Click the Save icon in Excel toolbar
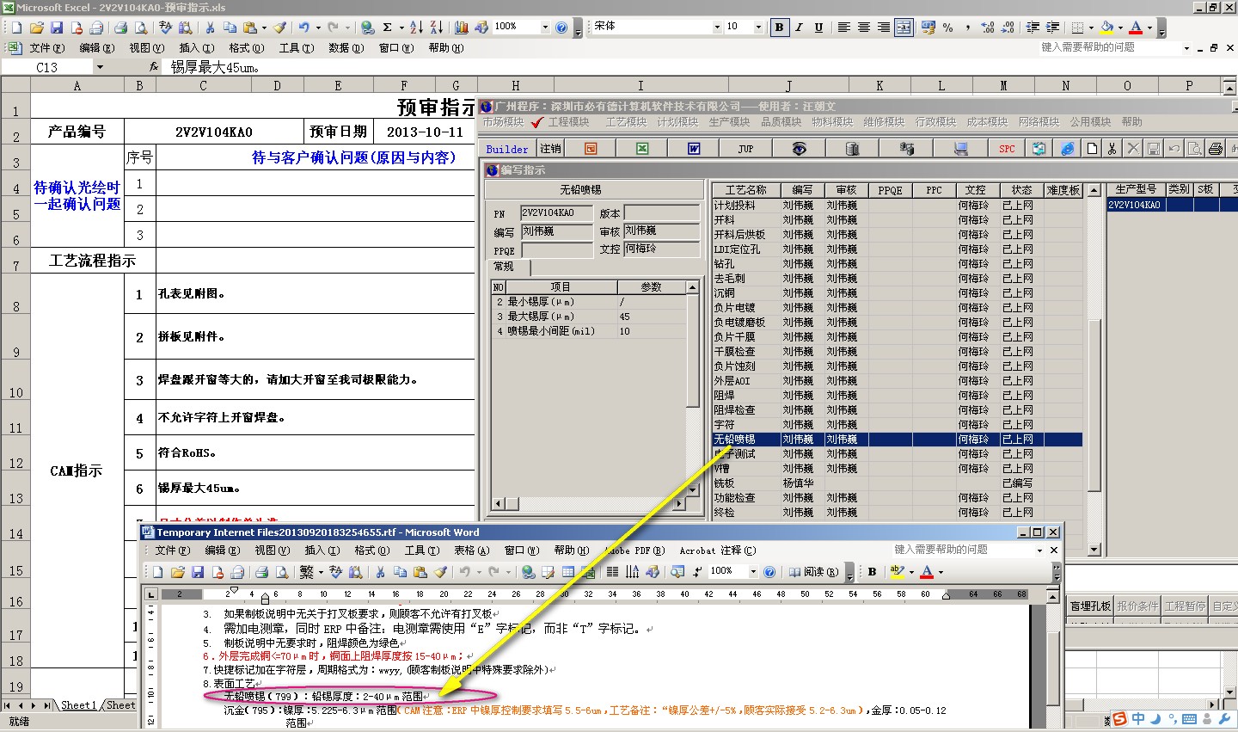Image resolution: width=1238 pixels, height=732 pixels. click(x=56, y=28)
